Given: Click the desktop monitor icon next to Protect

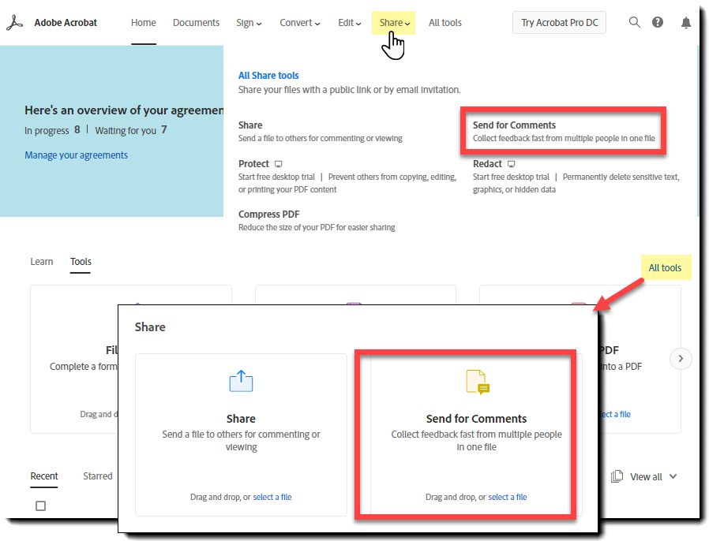Looking at the screenshot, I should [279, 164].
